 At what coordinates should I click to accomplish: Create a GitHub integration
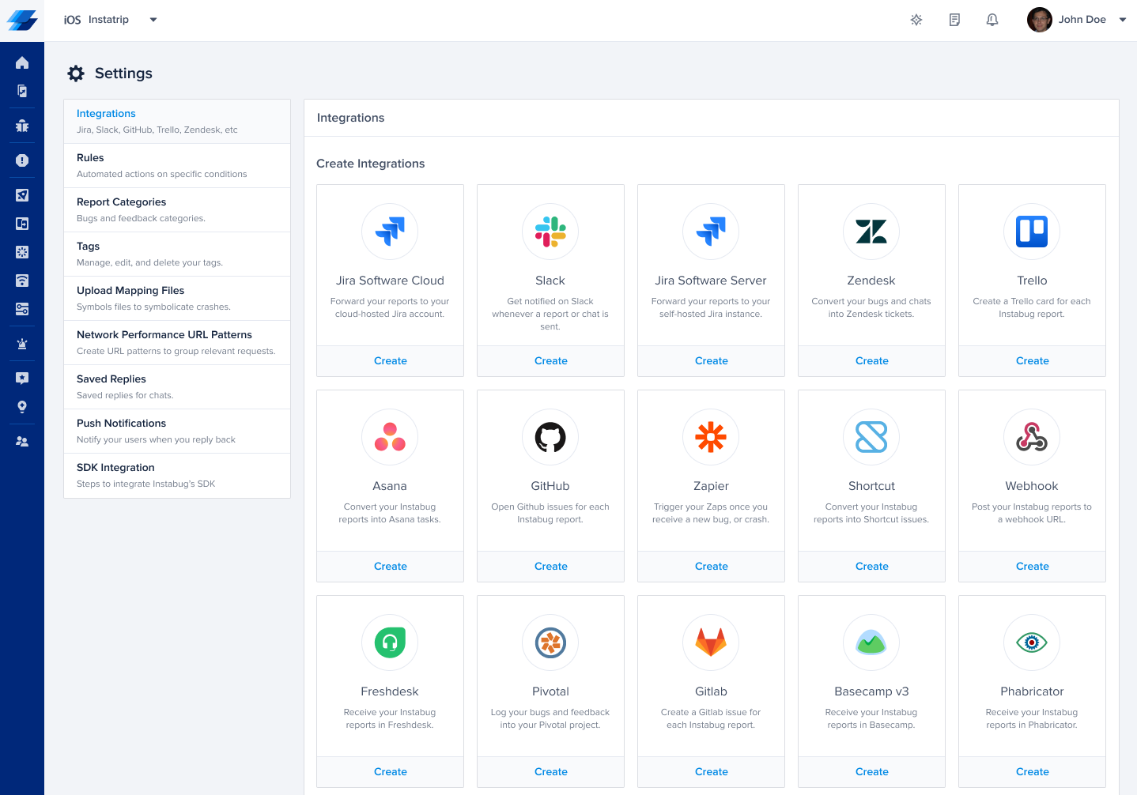tap(550, 567)
